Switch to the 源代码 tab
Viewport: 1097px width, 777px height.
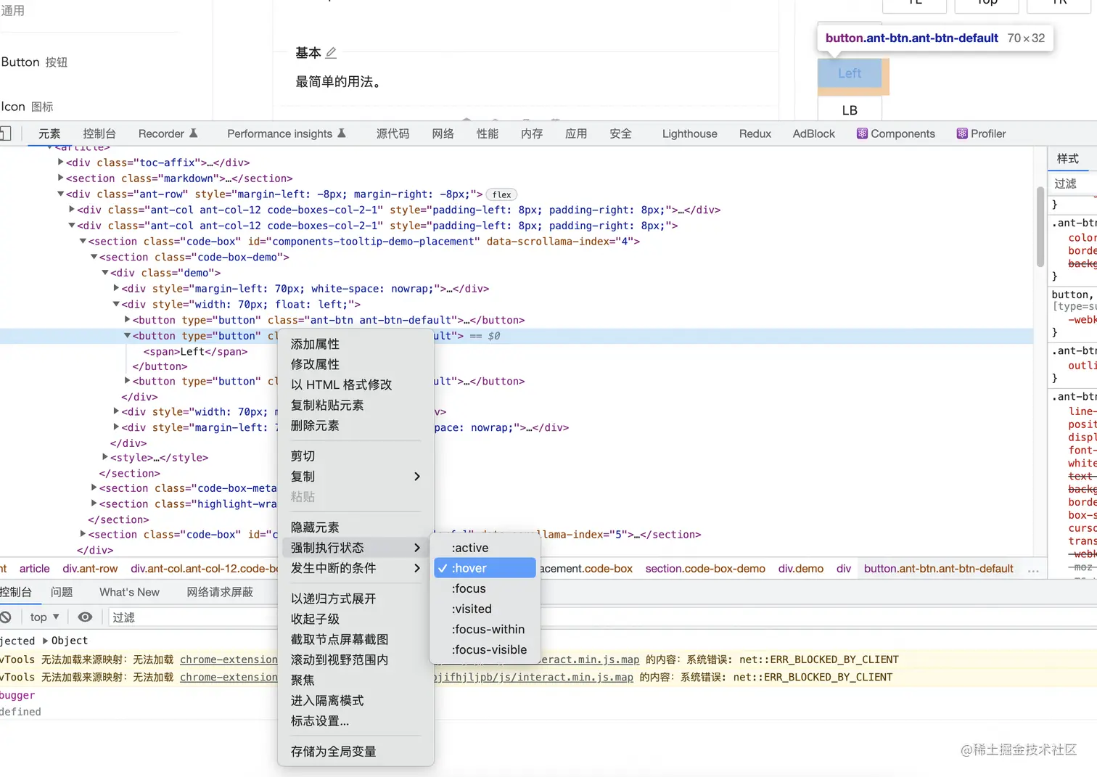point(393,133)
